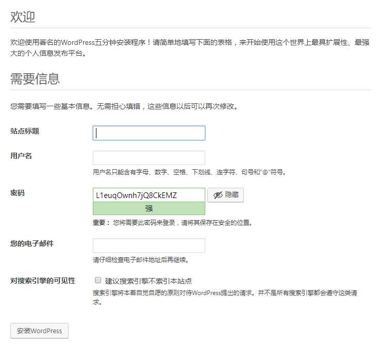Click the 建议搜索引擎不索引本站点 checkbox label
This screenshot has height=344, width=377.
click(149, 281)
